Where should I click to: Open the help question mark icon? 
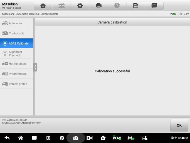click(x=117, y=6)
